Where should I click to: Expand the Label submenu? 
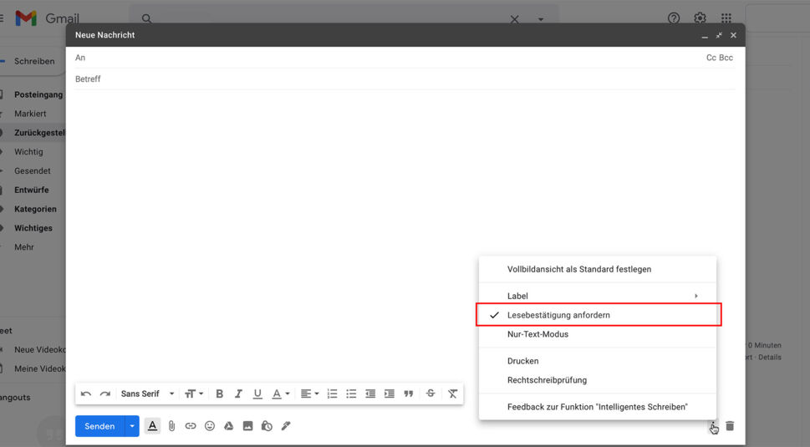click(x=598, y=297)
